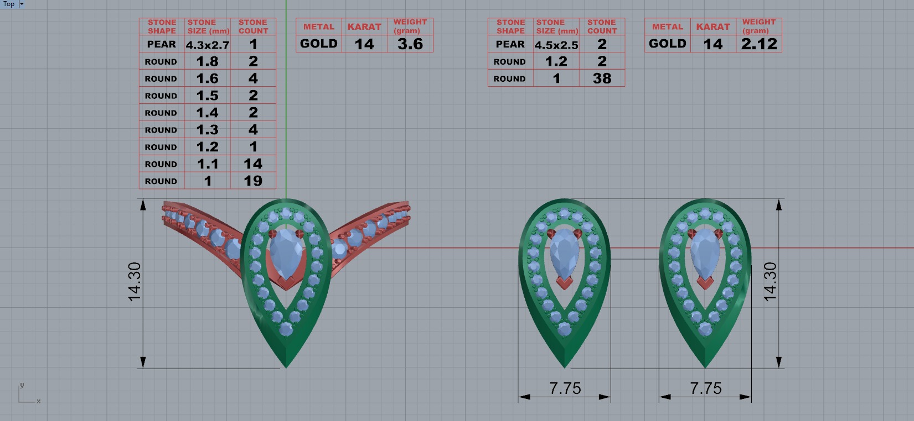This screenshot has width=914, height=421.
Task: Select the ROUND label in the 1.1 row
Action: (x=161, y=164)
